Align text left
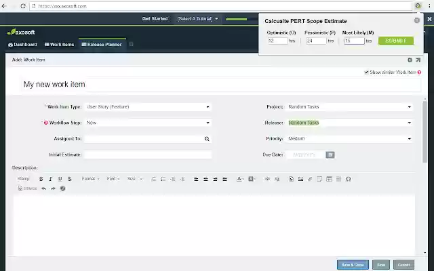Viewport: 434px width, 271px height. pyautogui.click(x=196, y=179)
